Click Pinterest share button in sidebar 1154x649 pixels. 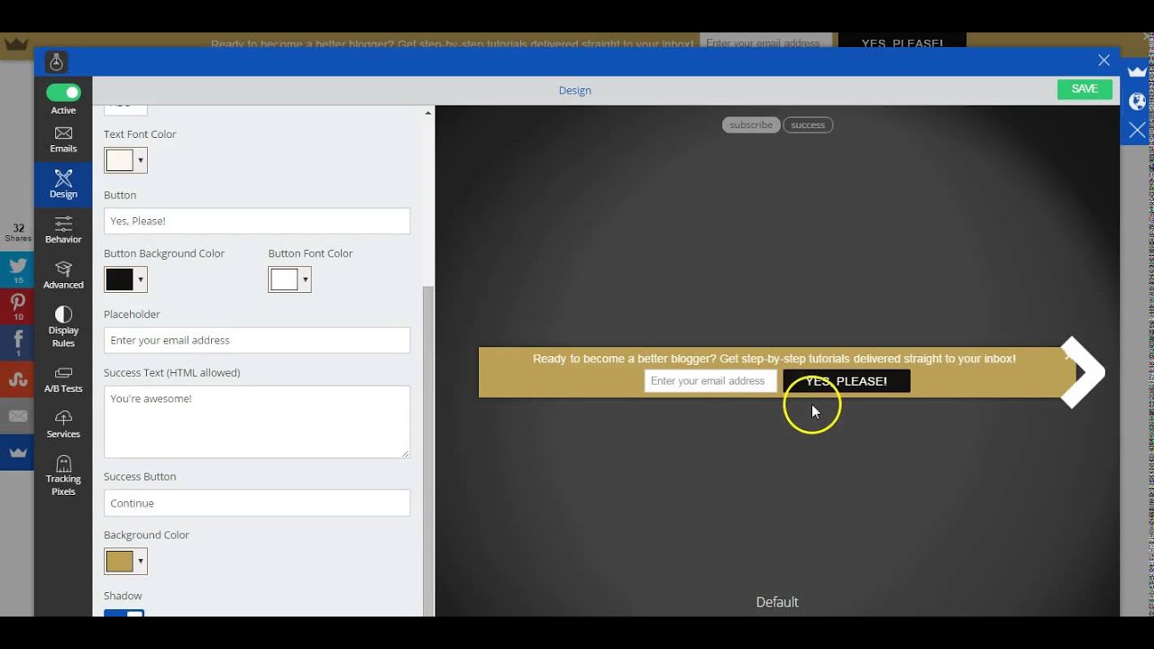(x=17, y=306)
